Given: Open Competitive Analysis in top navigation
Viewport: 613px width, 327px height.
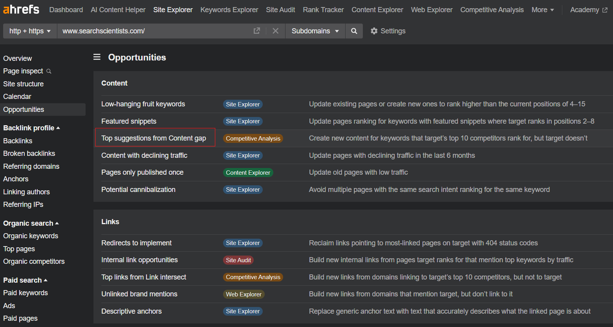Looking at the screenshot, I should (x=492, y=10).
